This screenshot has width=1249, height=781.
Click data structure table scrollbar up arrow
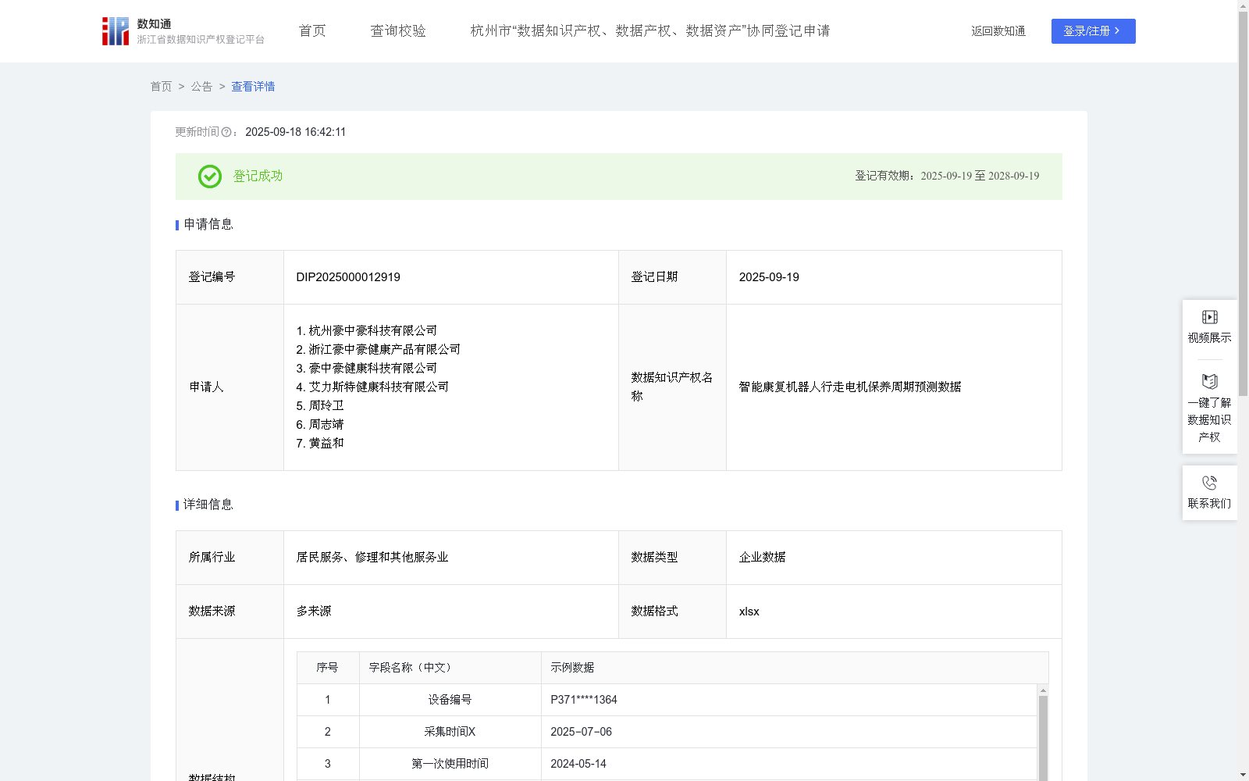coord(1043,690)
